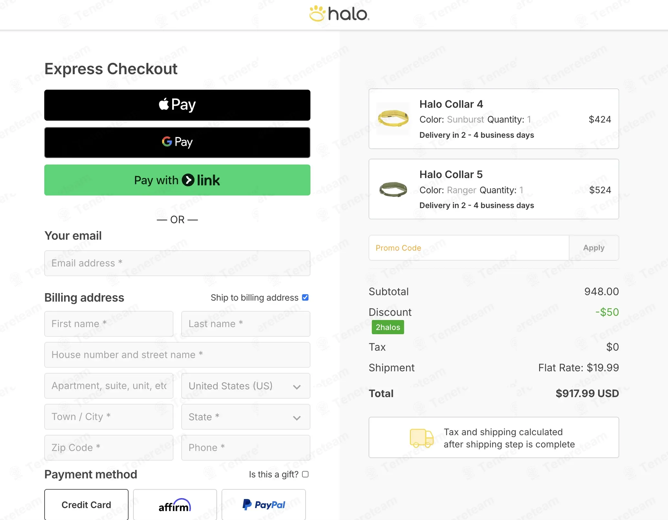
Task: Check the Is this a gift box
Action: coord(305,474)
